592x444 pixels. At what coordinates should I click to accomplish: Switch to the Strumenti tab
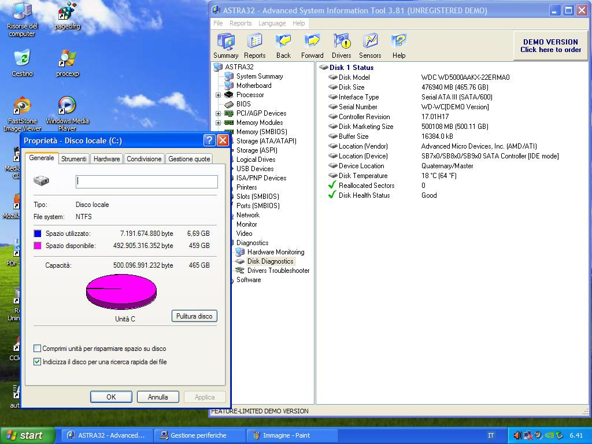coord(74,159)
